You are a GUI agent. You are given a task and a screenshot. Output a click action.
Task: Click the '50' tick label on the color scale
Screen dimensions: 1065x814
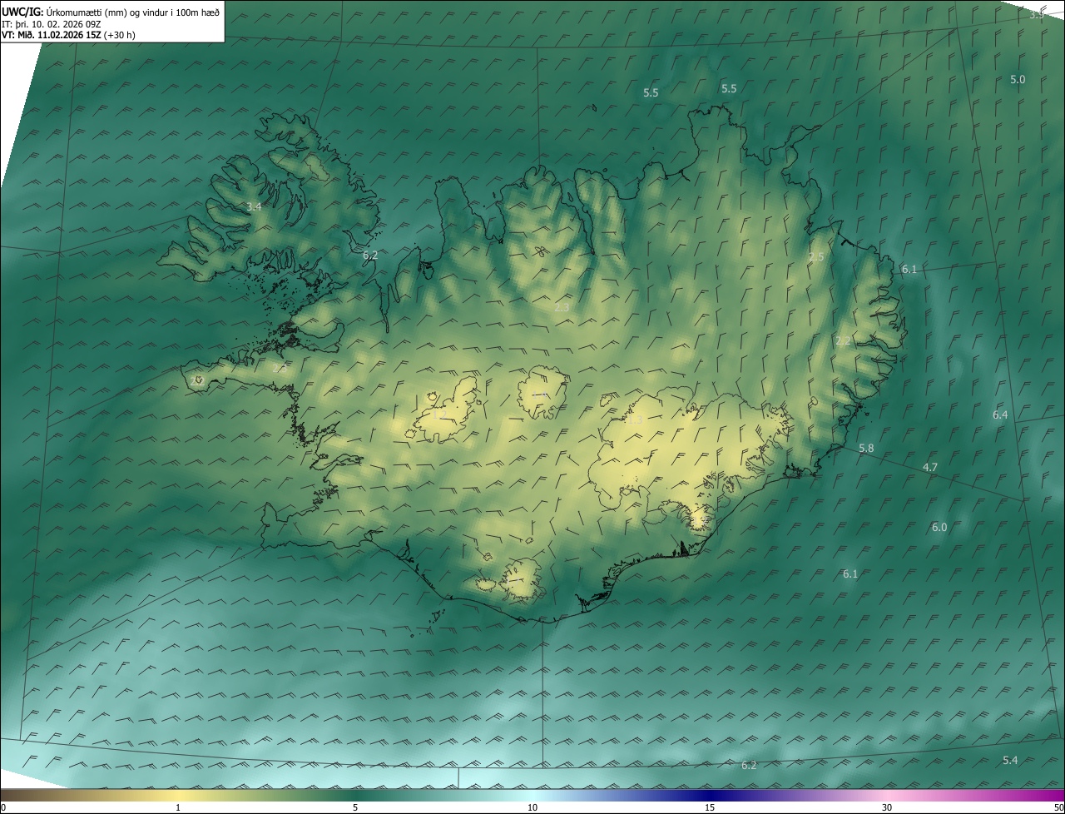(1058, 807)
